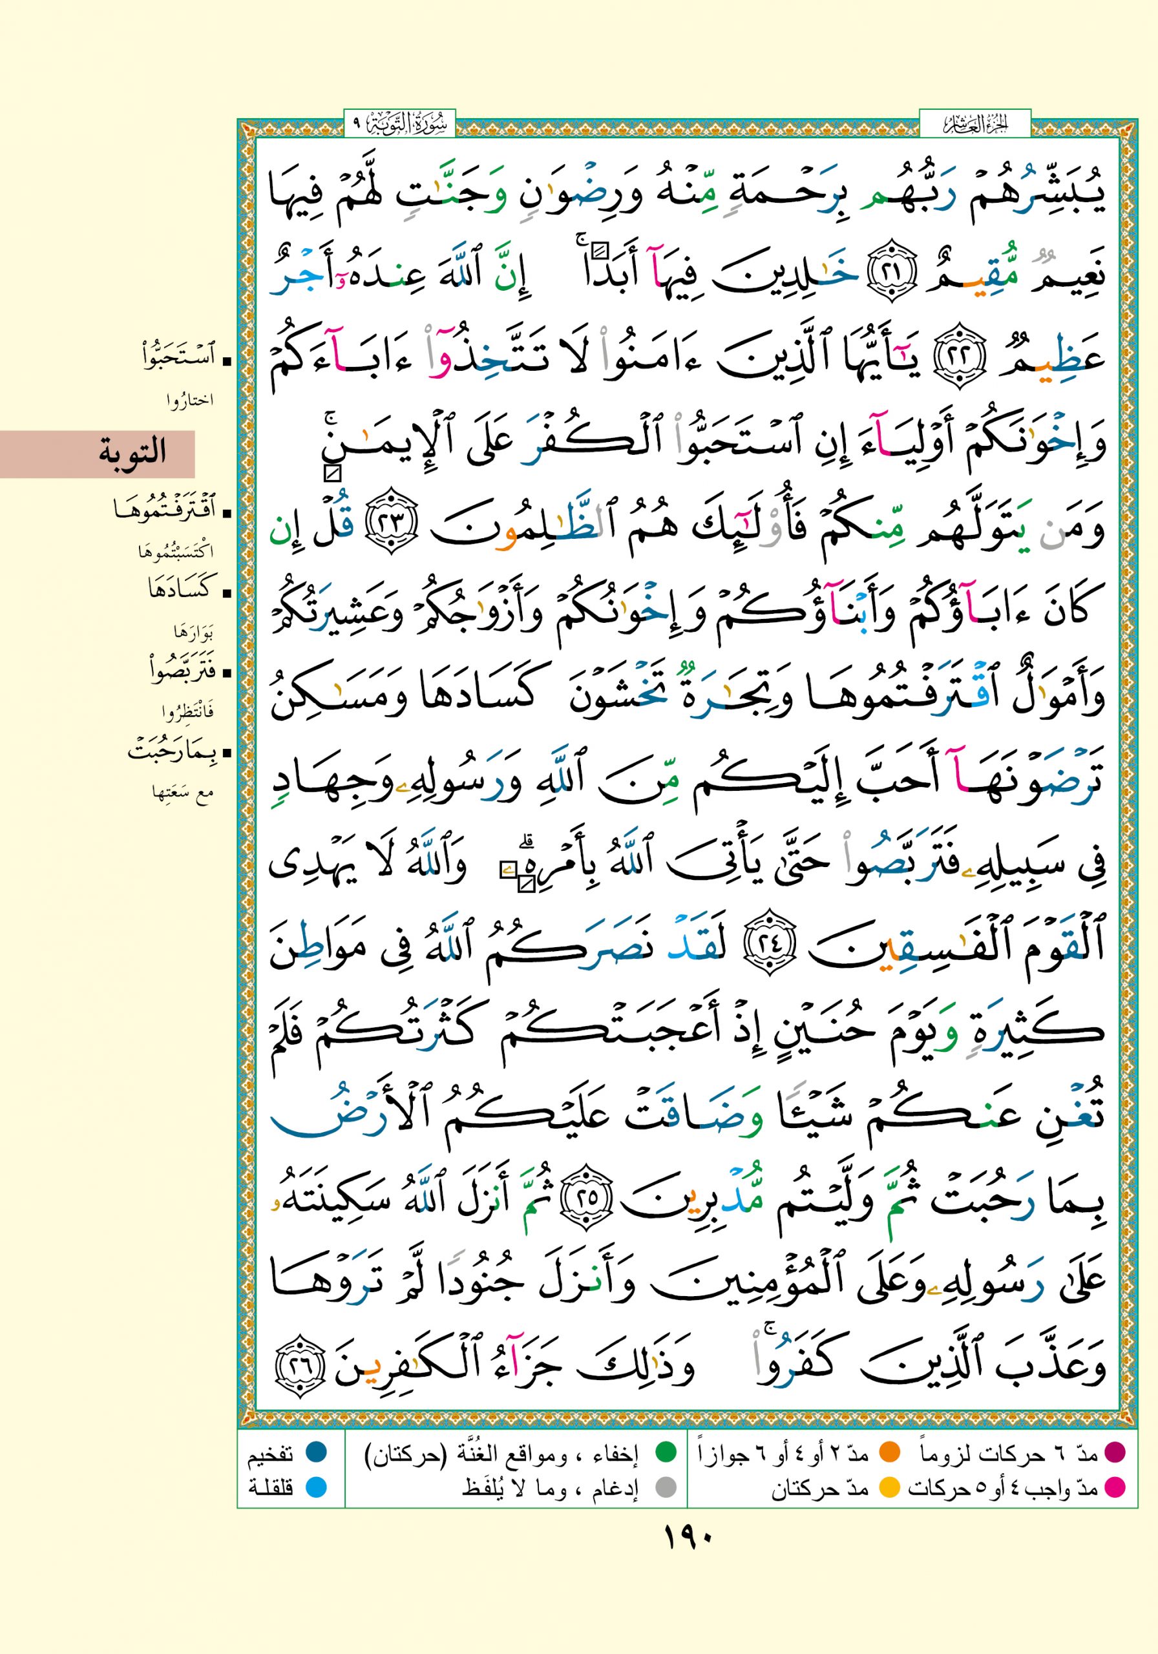Image resolution: width=1158 pixels, height=1654 pixels.
Task: Click the margin phrase بما رحبت
Action: pos(175,753)
